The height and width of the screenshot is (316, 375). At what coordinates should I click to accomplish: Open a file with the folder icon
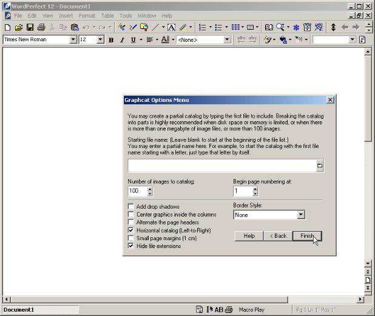(19, 27)
